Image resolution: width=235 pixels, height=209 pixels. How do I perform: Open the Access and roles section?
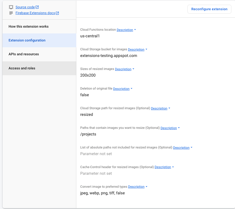pyautogui.click(x=21, y=68)
